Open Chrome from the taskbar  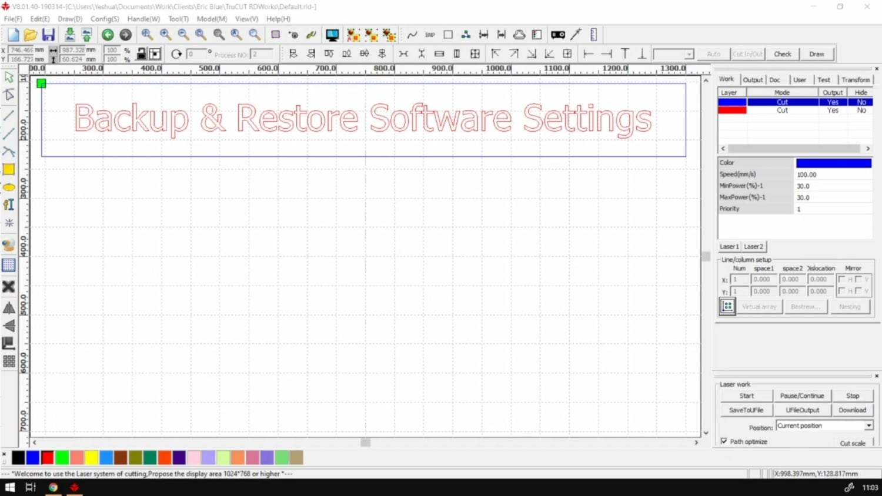pyautogui.click(x=53, y=487)
